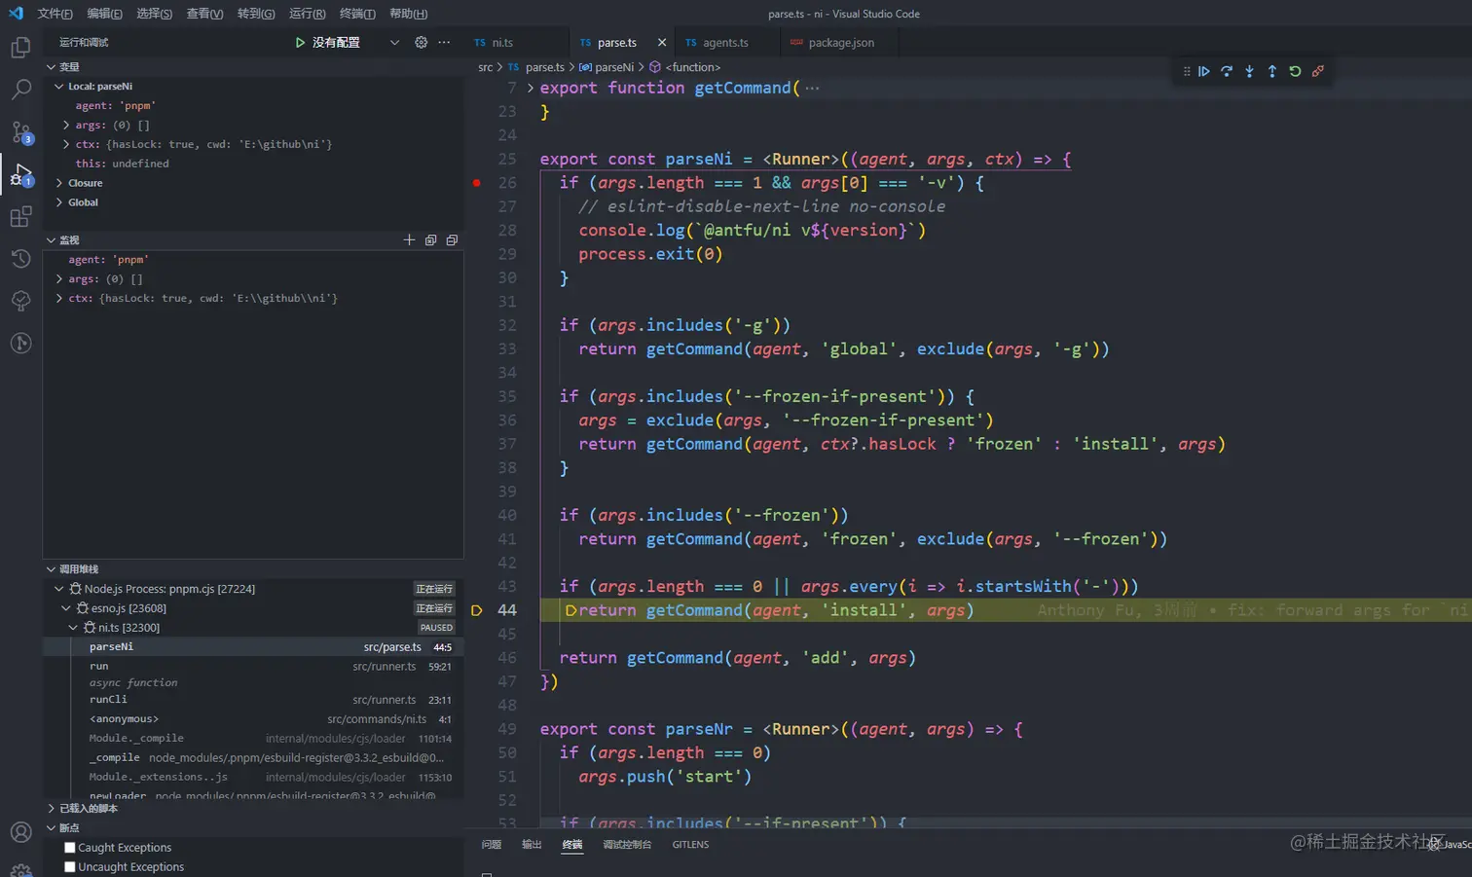This screenshot has height=877, width=1472.
Task: Open the Terminal menu
Action: pos(357,14)
